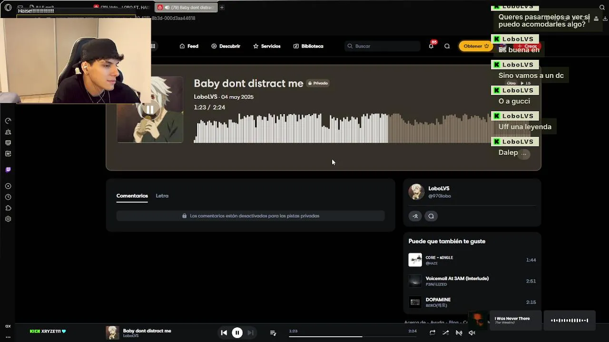The height and width of the screenshot is (342, 609).
Task: Click the apps grid icon beside Feed
Action: click(x=153, y=46)
